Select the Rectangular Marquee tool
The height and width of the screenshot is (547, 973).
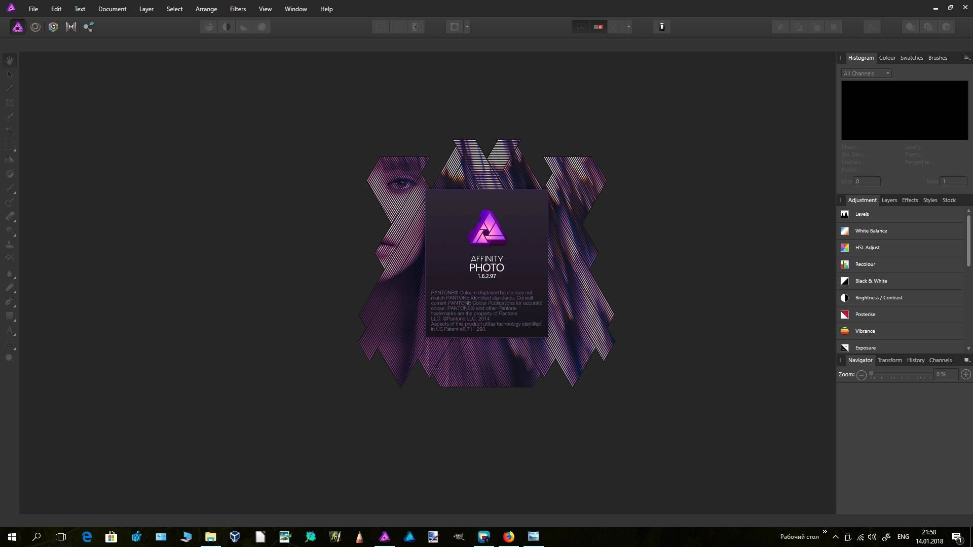[x=10, y=145]
